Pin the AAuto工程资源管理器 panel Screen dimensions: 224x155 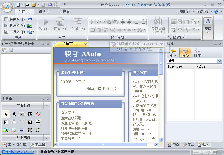click(44, 44)
